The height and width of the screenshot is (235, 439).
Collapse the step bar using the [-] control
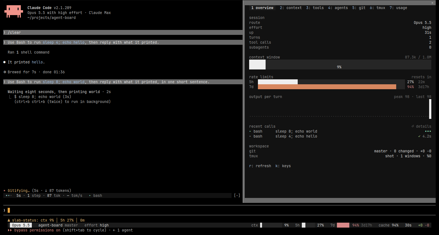click(x=237, y=195)
